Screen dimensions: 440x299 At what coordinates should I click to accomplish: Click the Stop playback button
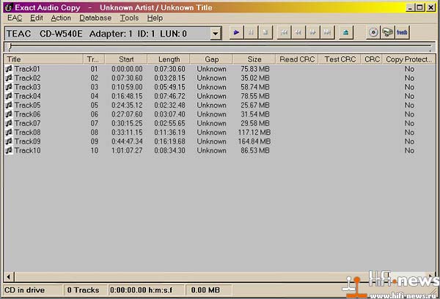(265, 33)
